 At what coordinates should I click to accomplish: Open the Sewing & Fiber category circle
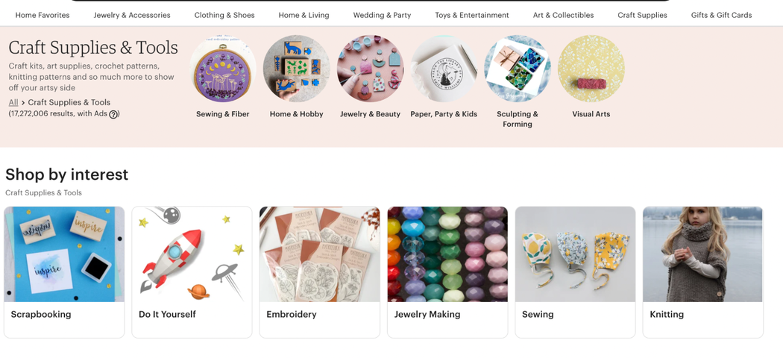(x=223, y=69)
